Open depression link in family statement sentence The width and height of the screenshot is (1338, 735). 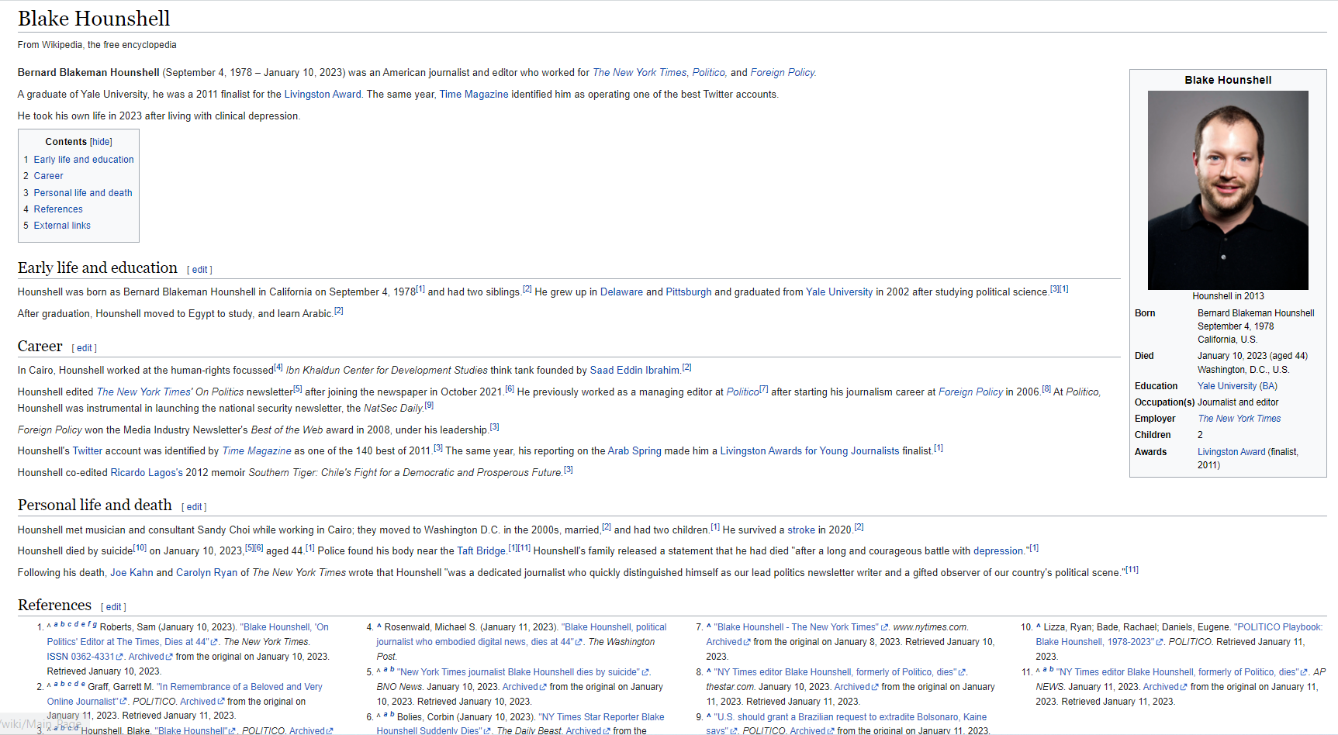click(x=998, y=551)
